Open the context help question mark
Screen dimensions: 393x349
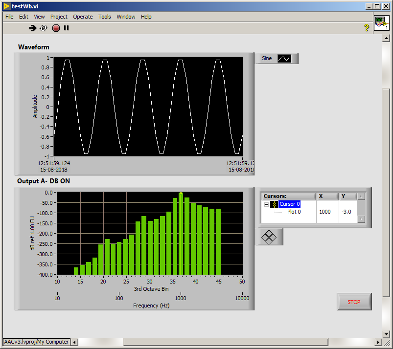366,28
